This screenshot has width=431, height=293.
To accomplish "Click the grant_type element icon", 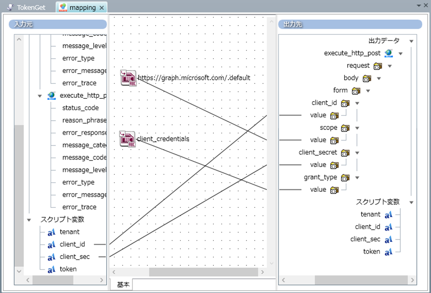I will (x=345, y=178).
